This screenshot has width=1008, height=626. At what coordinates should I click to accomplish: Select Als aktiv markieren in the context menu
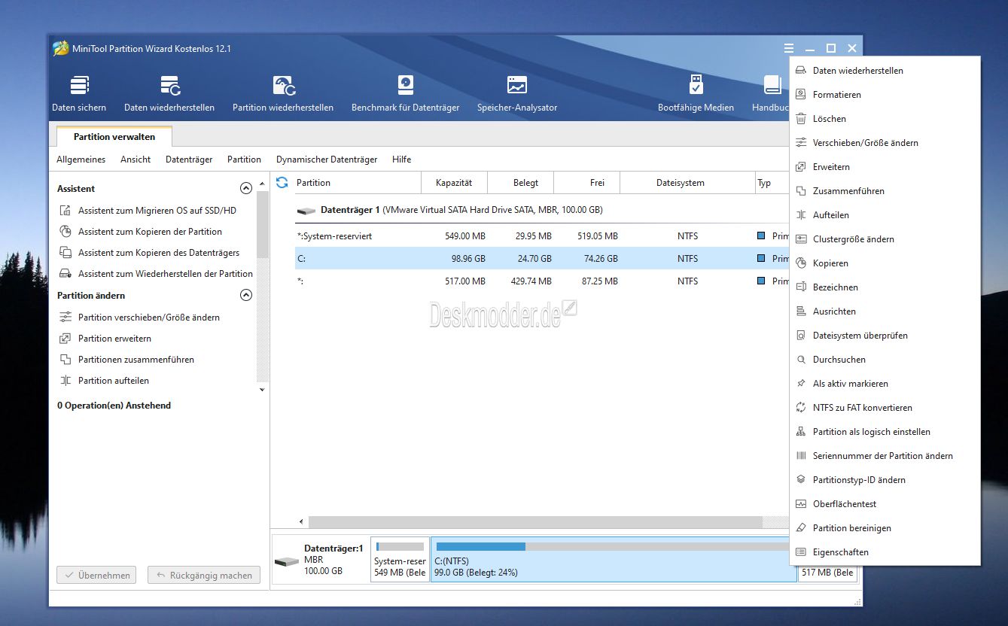(x=885, y=384)
